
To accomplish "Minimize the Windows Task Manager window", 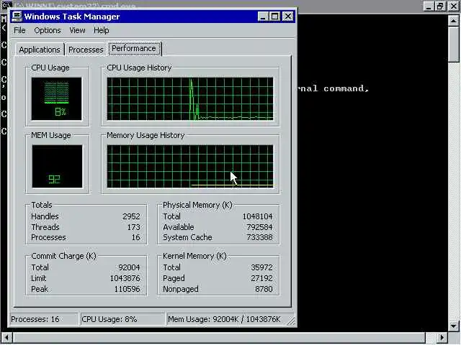I will 263,17.
